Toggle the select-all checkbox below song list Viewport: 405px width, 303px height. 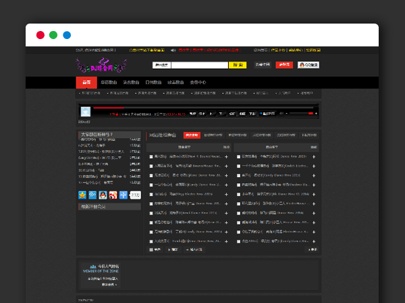tap(151, 249)
